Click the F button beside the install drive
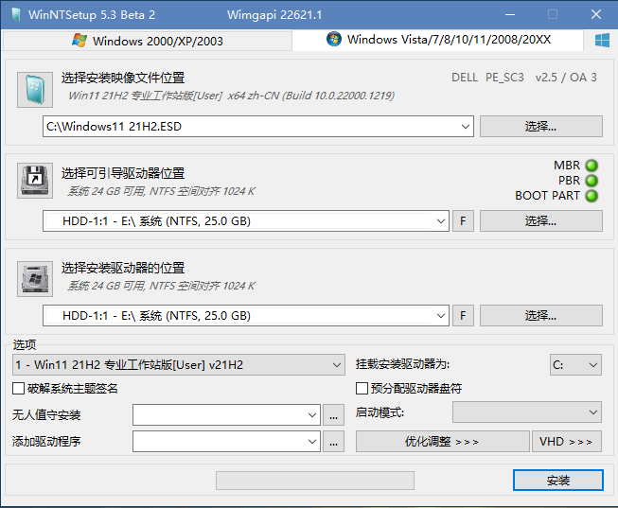This screenshot has height=508, width=618. coord(463,316)
